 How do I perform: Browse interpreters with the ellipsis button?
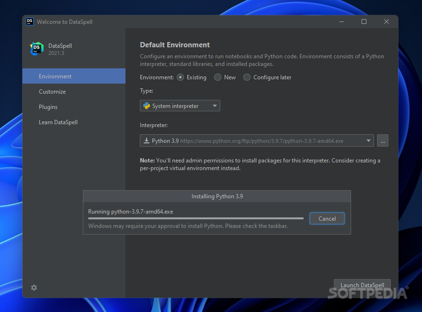382,140
